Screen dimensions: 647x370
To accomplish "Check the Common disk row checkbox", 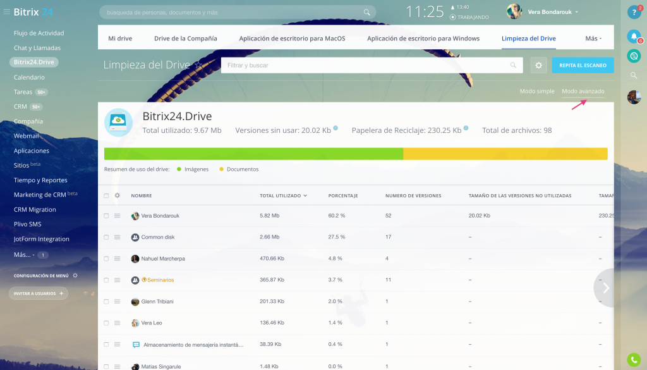I will point(106,237).
